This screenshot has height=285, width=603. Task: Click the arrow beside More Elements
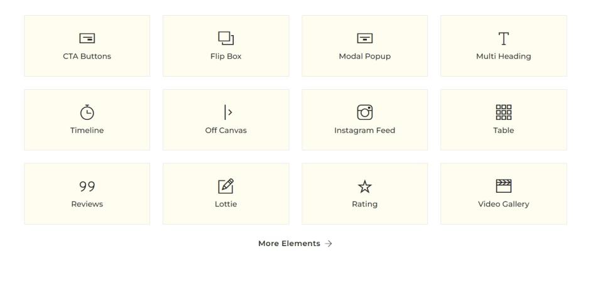click(x=329, y=244)
